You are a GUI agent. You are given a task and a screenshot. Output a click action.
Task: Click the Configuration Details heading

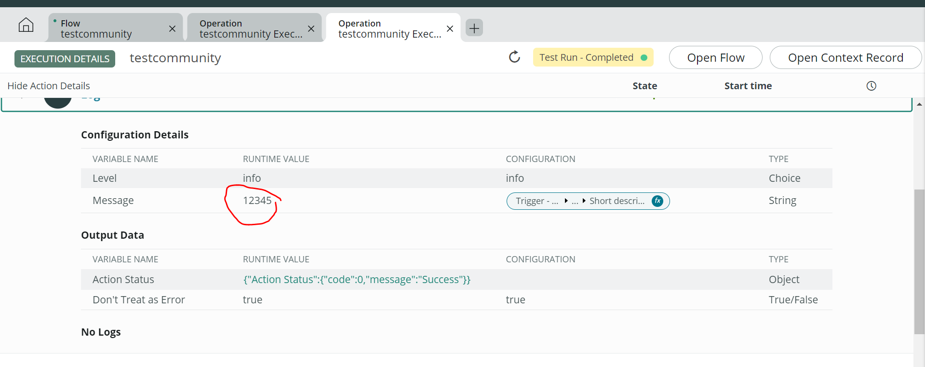134,135
